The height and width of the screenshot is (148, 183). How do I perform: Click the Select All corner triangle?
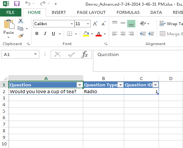pos(6,79)
